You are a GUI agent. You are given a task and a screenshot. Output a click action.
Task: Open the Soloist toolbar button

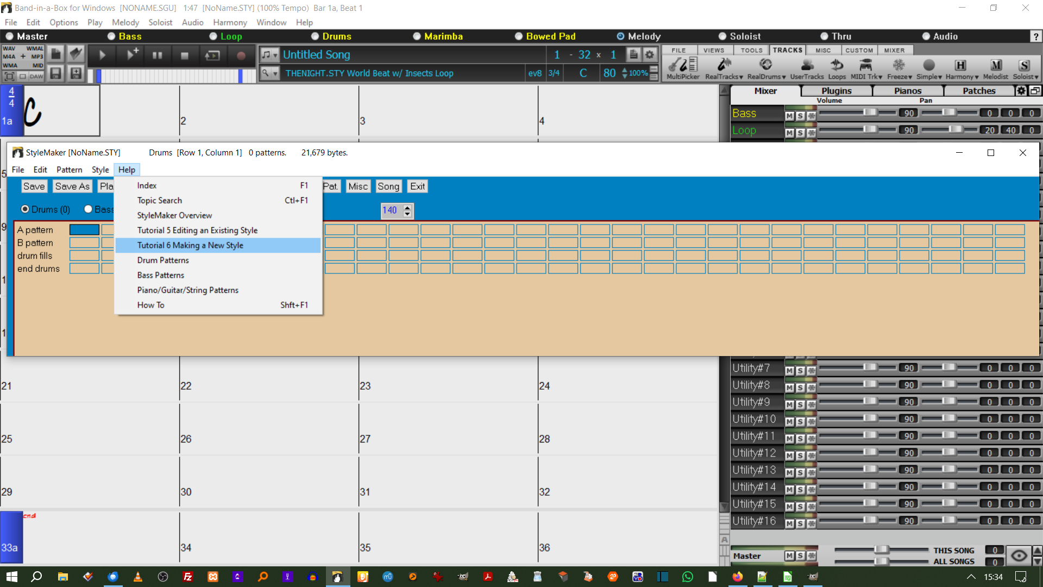tap(1025, 68)
